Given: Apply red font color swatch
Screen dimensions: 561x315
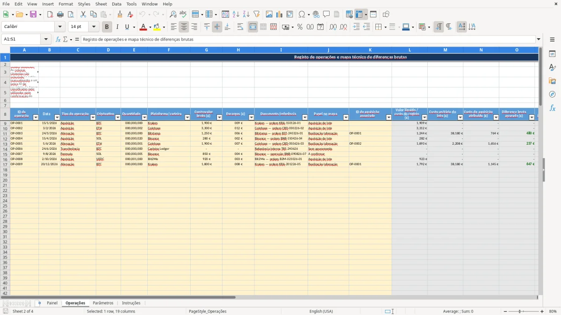Looking at the screenshot, I should (144, 27).
